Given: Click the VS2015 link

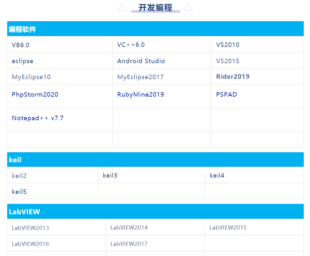Looking at the screenshot, I should coord(228,61).
